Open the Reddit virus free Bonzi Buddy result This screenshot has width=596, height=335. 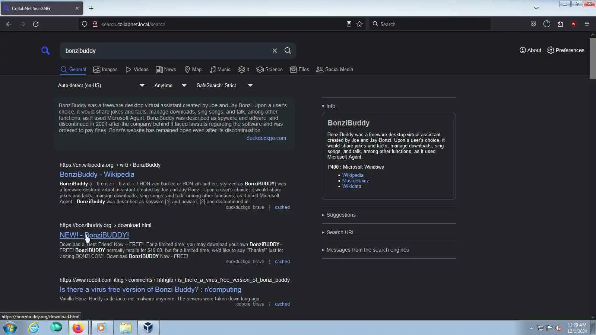(x=150, y=290)
